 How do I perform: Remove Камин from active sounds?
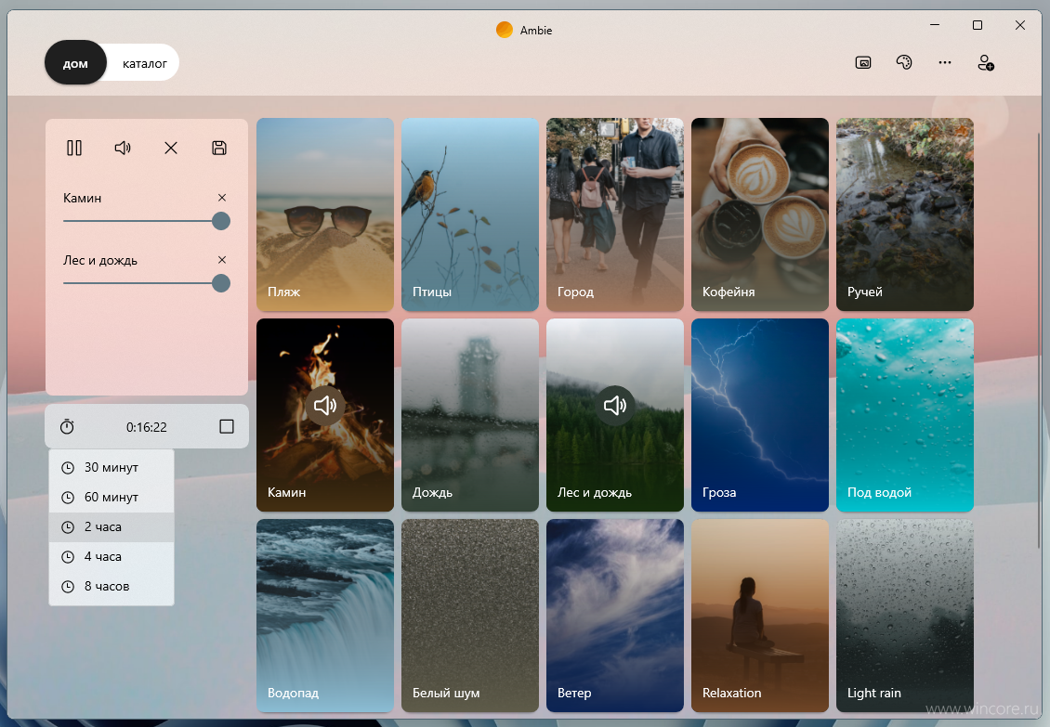point(222,198)
